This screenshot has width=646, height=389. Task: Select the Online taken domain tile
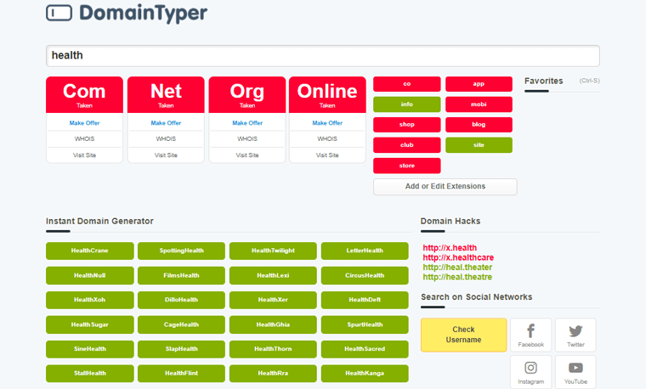(x=327, y=94)
